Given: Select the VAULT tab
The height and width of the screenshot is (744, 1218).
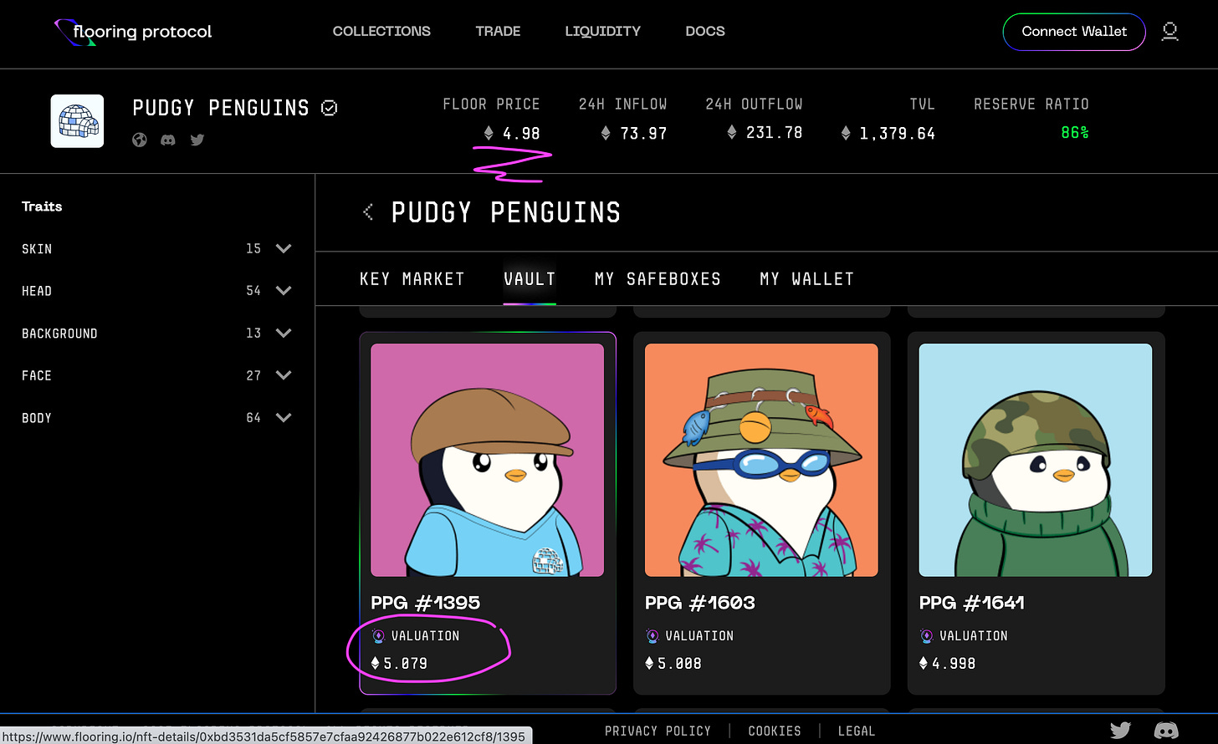Looking at the screenshot, I should tap(530, 279).
